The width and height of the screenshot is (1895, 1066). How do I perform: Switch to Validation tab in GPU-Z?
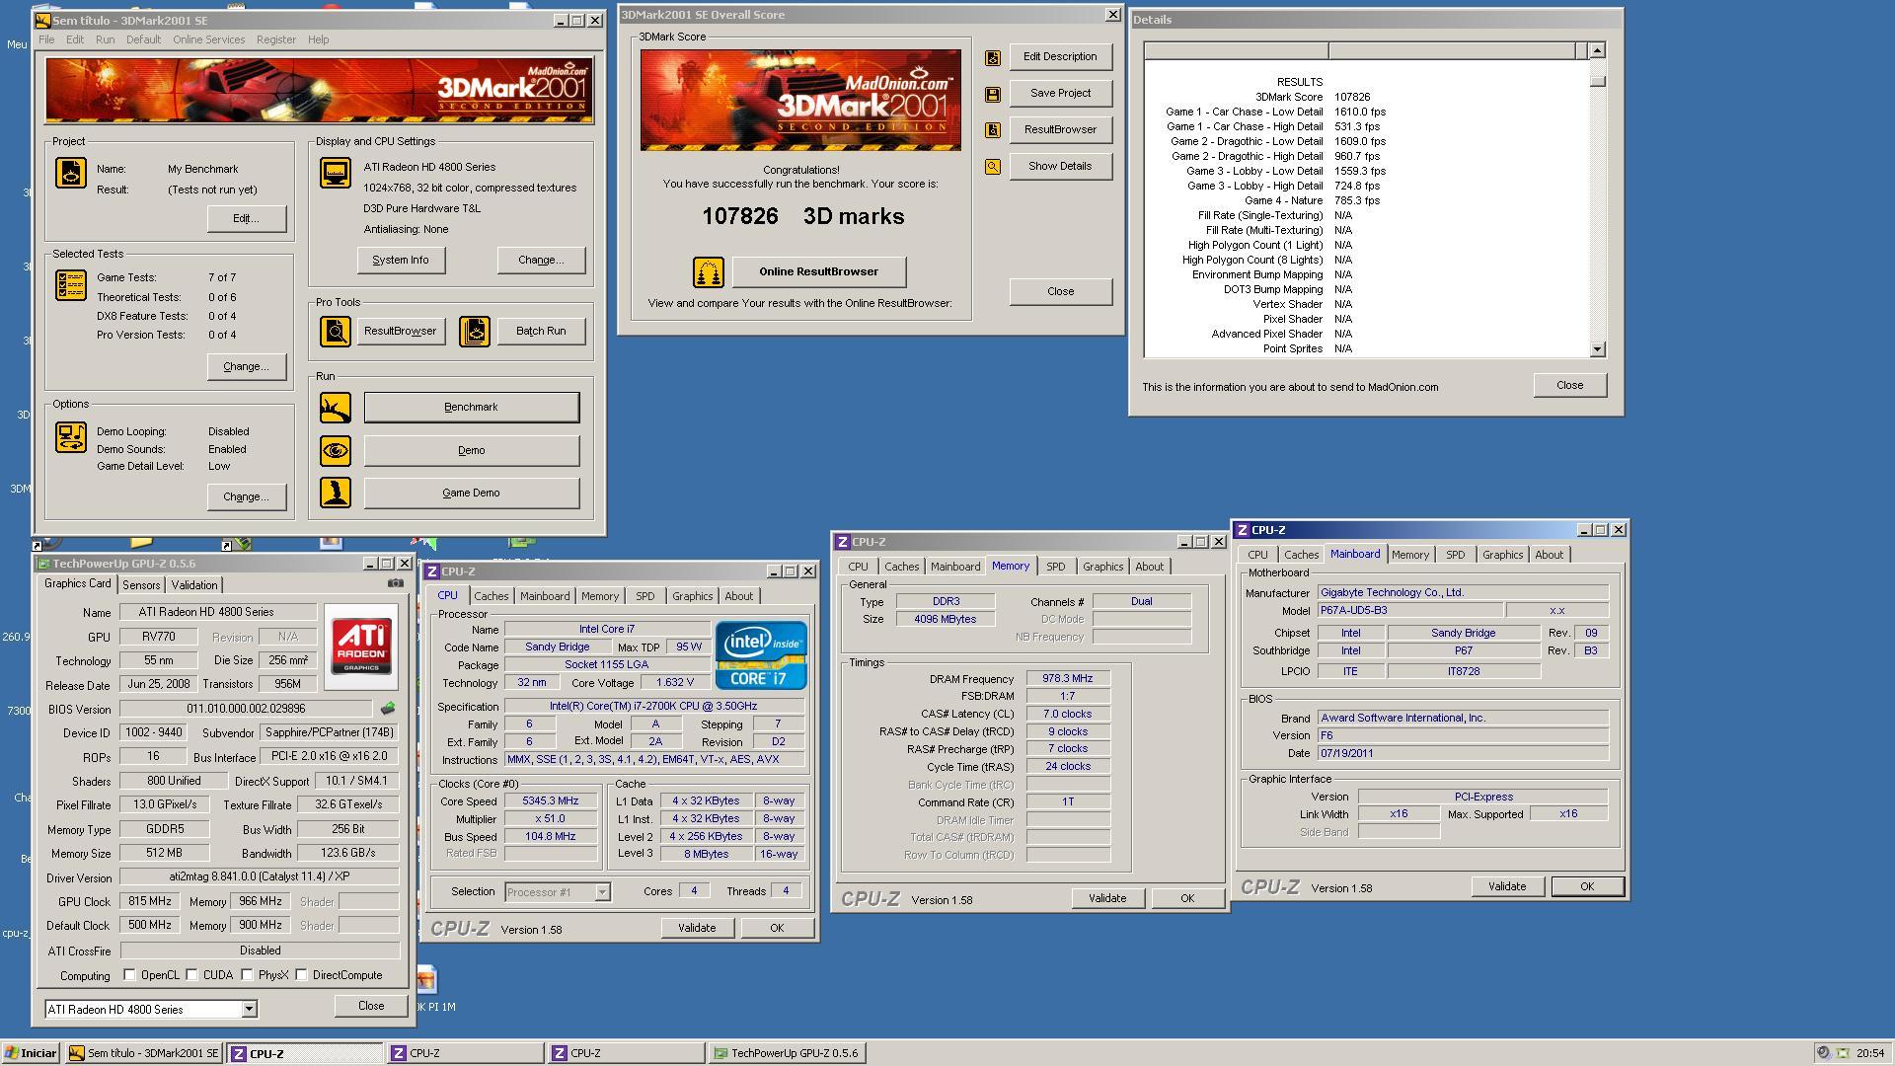tap(194, 585)
